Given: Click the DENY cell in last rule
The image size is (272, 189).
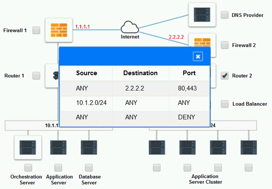Looking at the screenshot, I should click(187, 116).
